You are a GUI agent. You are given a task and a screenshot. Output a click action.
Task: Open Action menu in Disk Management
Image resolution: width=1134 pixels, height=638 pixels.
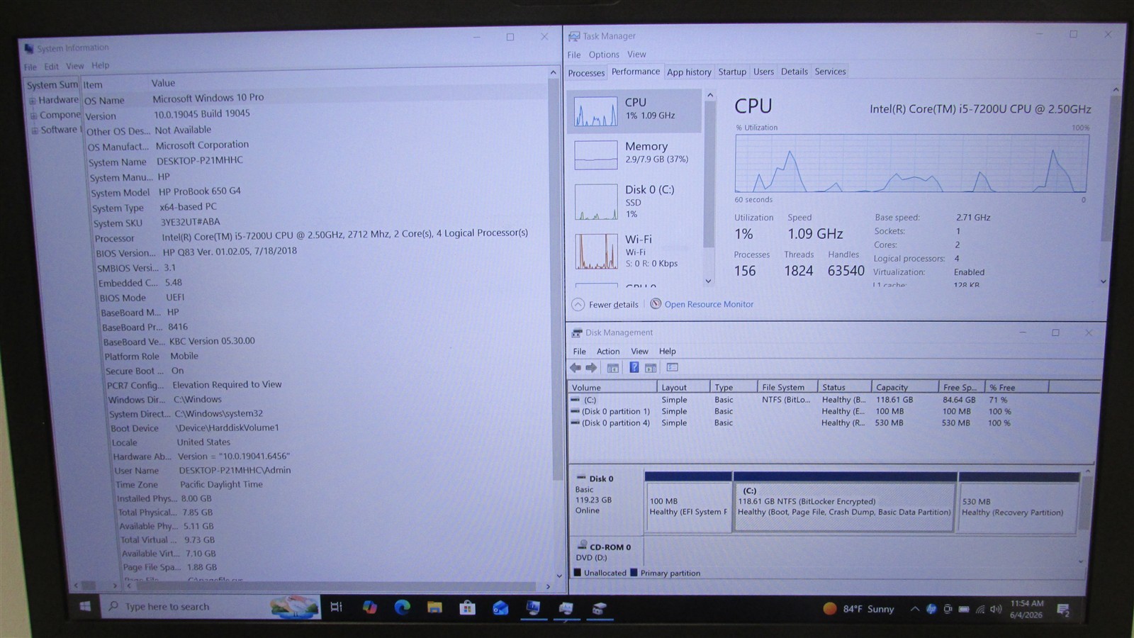point(608,351)
